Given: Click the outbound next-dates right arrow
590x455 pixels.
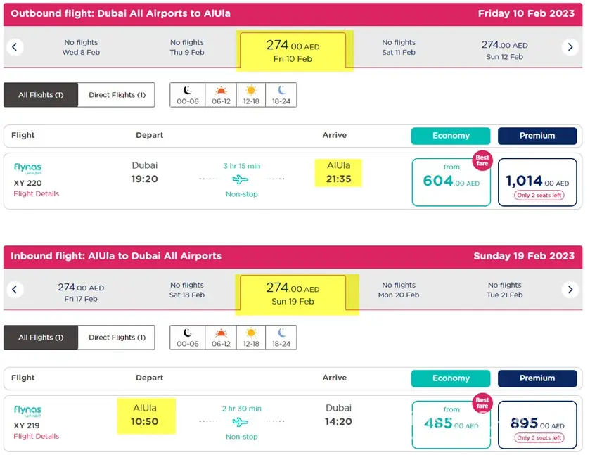Looking at the screenshot, I should pyautogui.click(x=570, y=47).
